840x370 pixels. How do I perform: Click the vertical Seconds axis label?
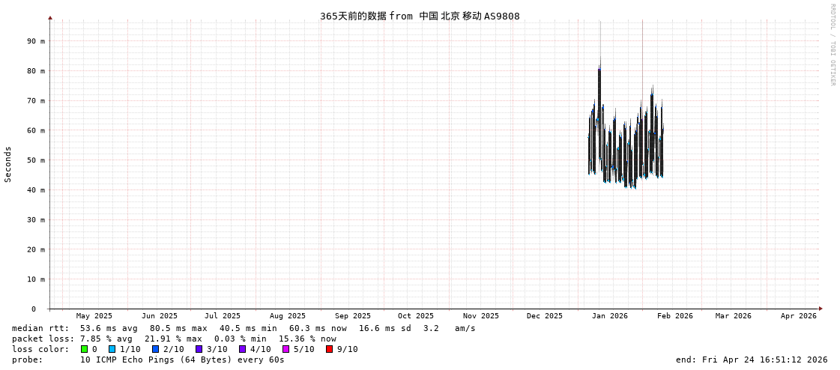pyautogui.click(x=8, y=164)
